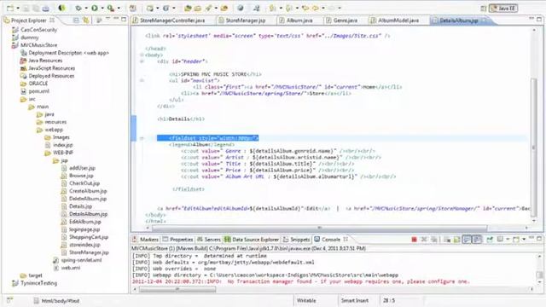Open the External Tools dropdown arrow
This screenshot has height=307, width=546.
pyautogui.click(x=119, y=8)
